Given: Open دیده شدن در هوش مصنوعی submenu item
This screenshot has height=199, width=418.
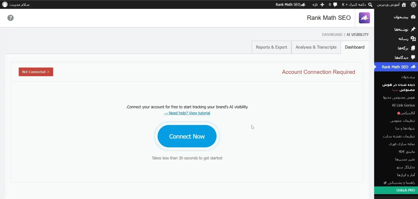Looking at the screenshot, I should point(398,87).
